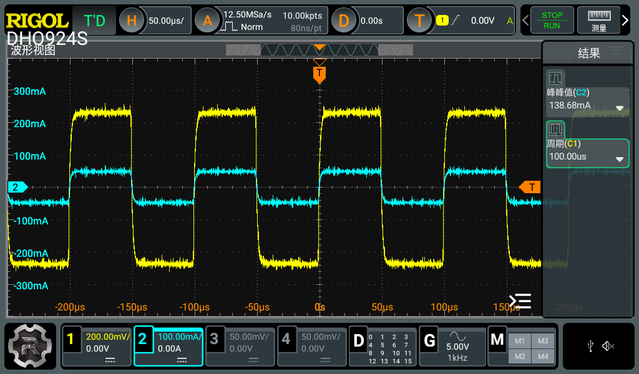Open delay settings (D icon)

[344, 21]
